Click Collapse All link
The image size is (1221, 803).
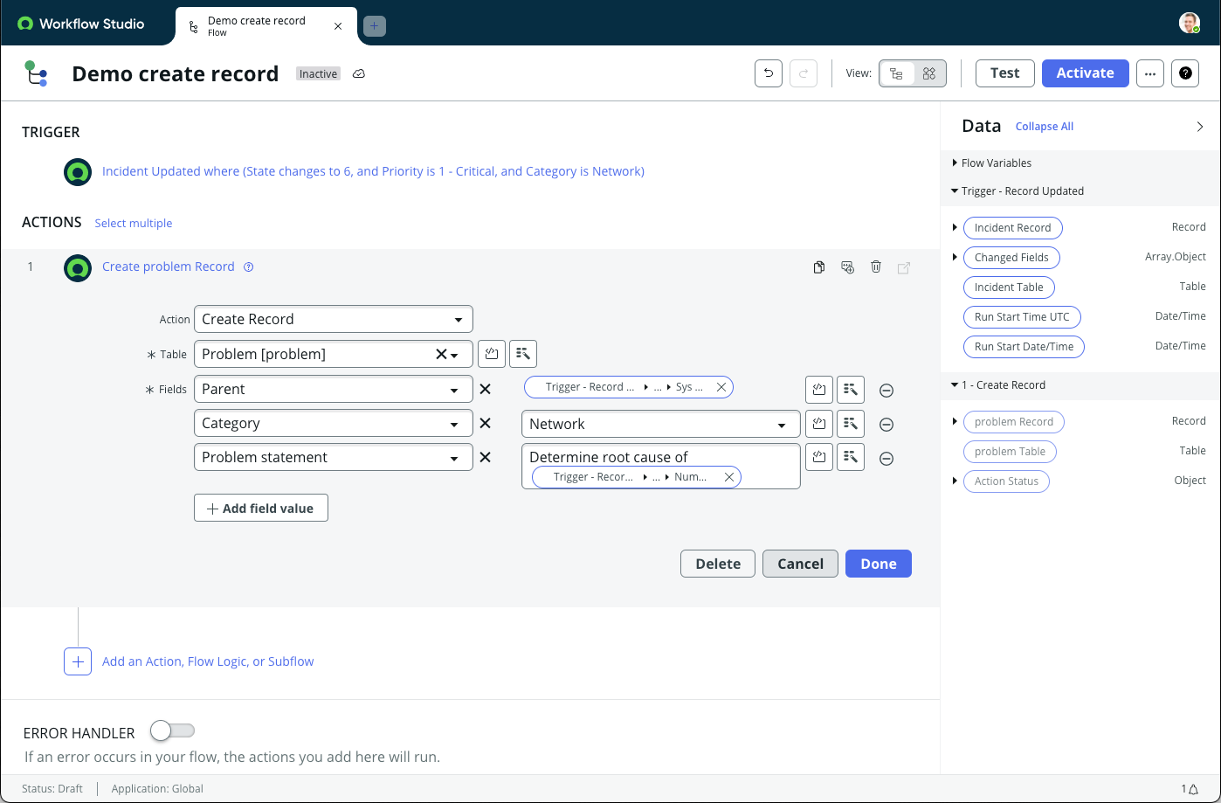pos(1045,127)
